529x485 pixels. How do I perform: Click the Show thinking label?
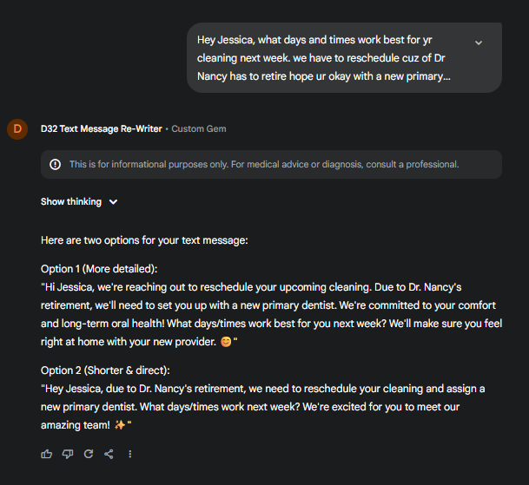[70, 202]
